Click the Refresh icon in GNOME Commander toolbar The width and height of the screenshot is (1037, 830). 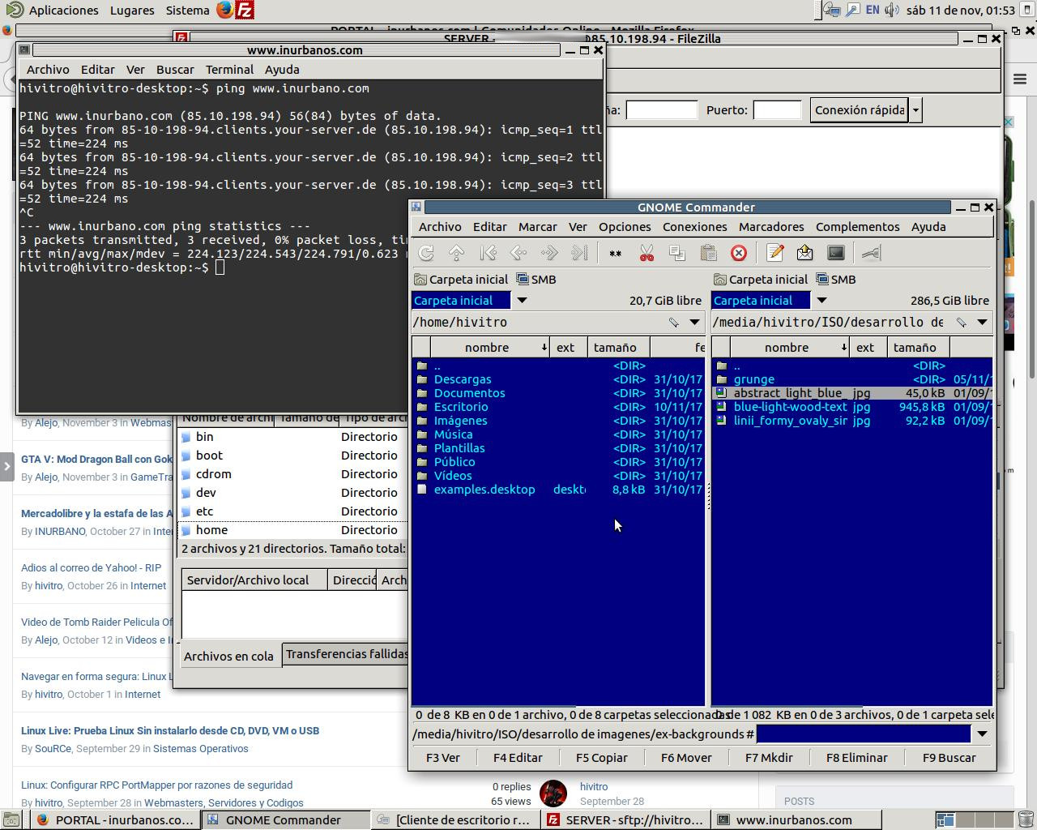click(x=426, y=253)
